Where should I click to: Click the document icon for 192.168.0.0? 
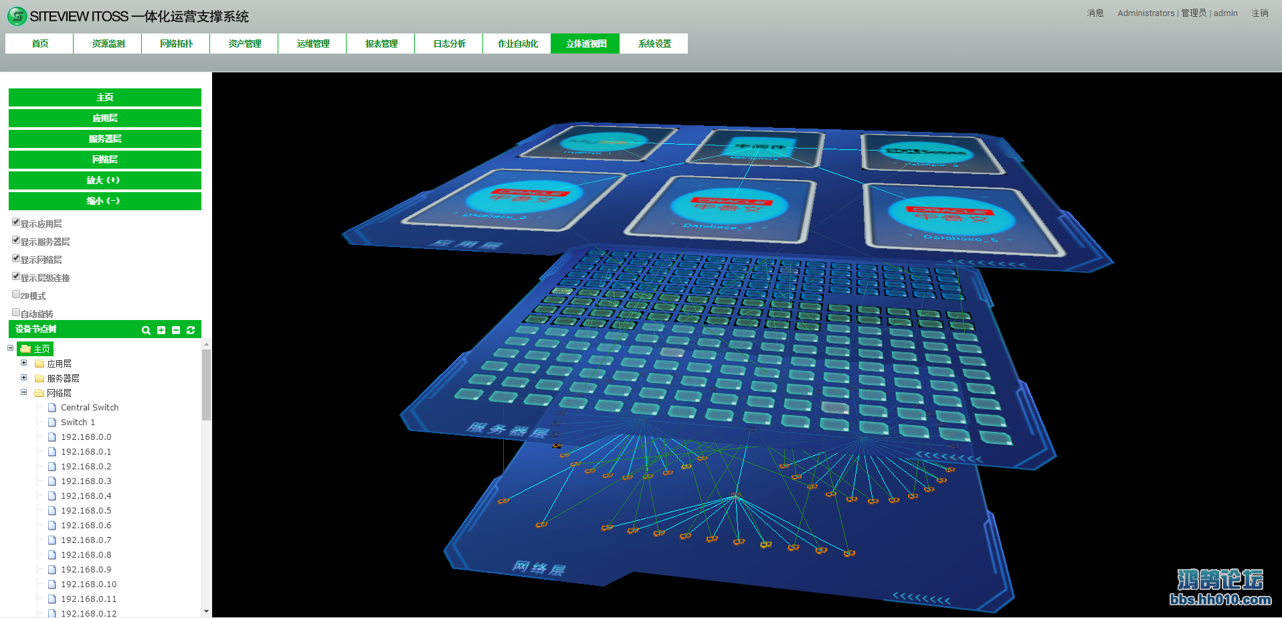pyautogui.click(x=52, y=437)
